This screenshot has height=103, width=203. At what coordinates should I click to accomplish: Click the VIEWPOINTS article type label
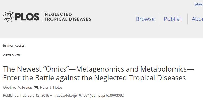coord(11,56)
